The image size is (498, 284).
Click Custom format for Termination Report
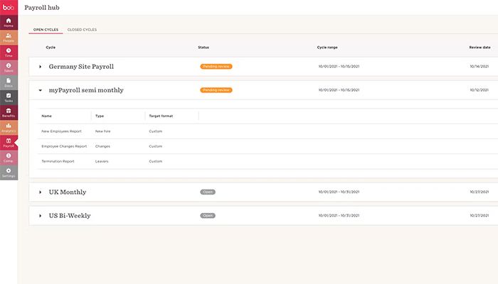coord(155,161)
